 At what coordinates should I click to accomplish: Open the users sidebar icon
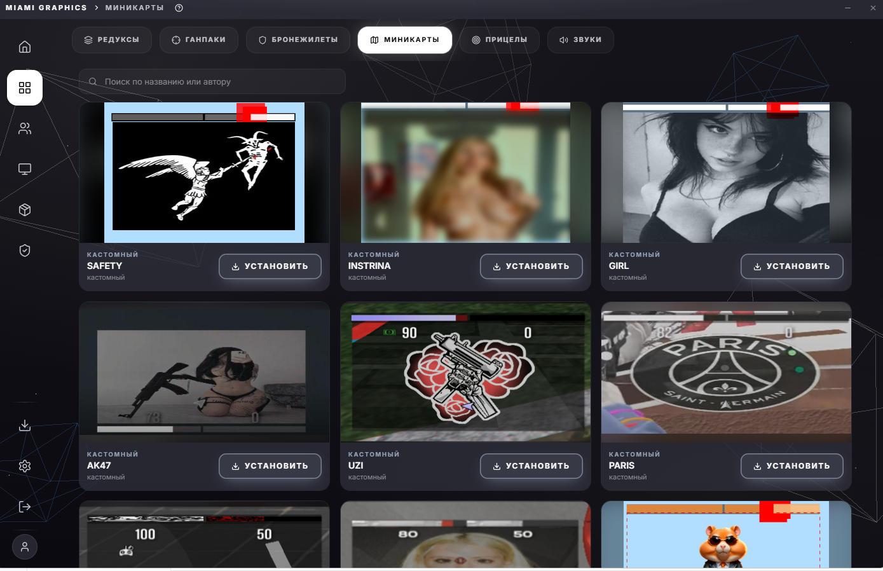pyautogui.click(x=25, y=128)
